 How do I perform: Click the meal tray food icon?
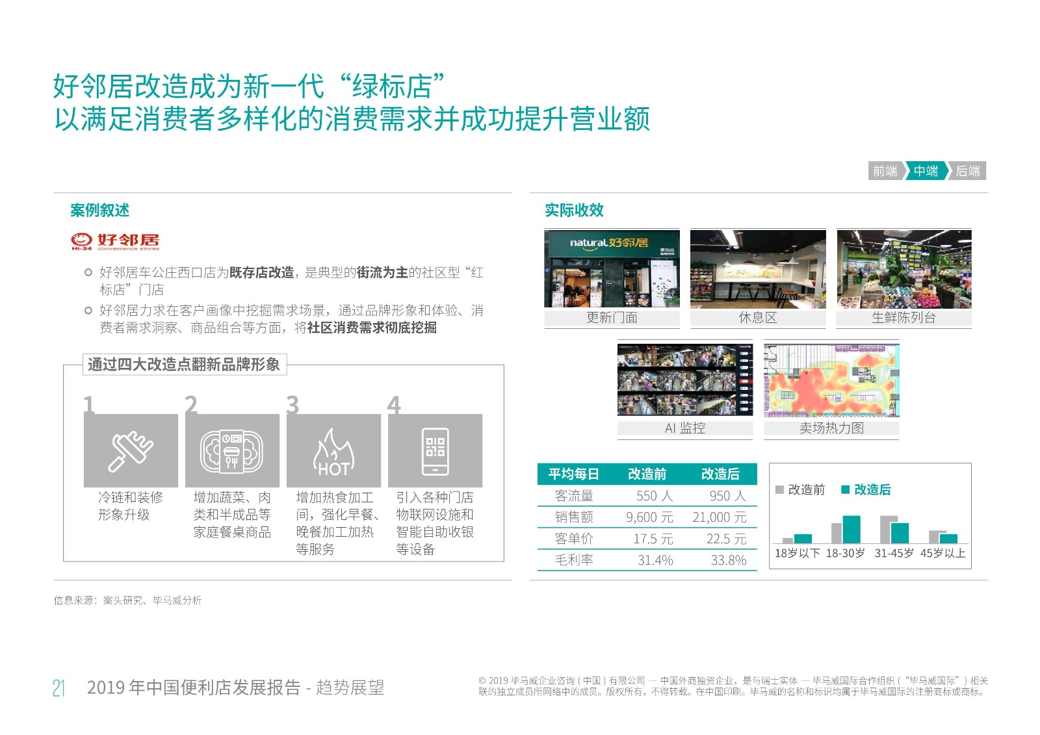click(x=232, y=451)
